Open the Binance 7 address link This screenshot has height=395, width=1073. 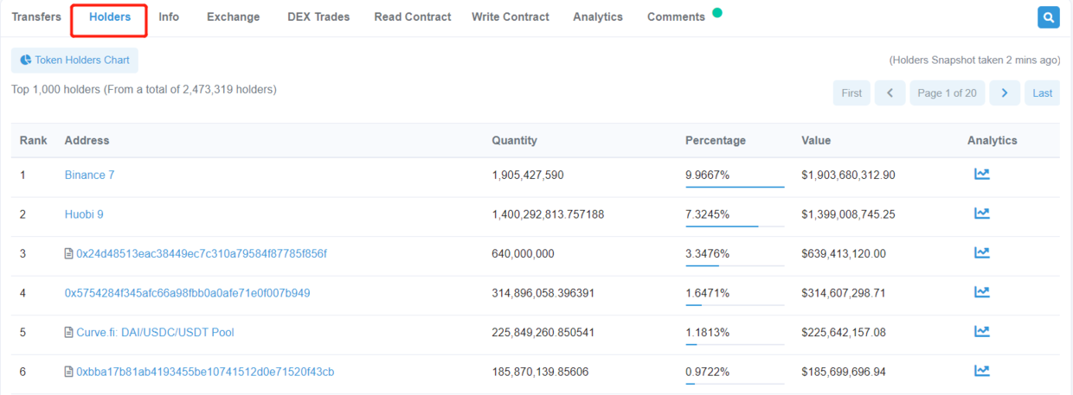[x=89, y=175]
